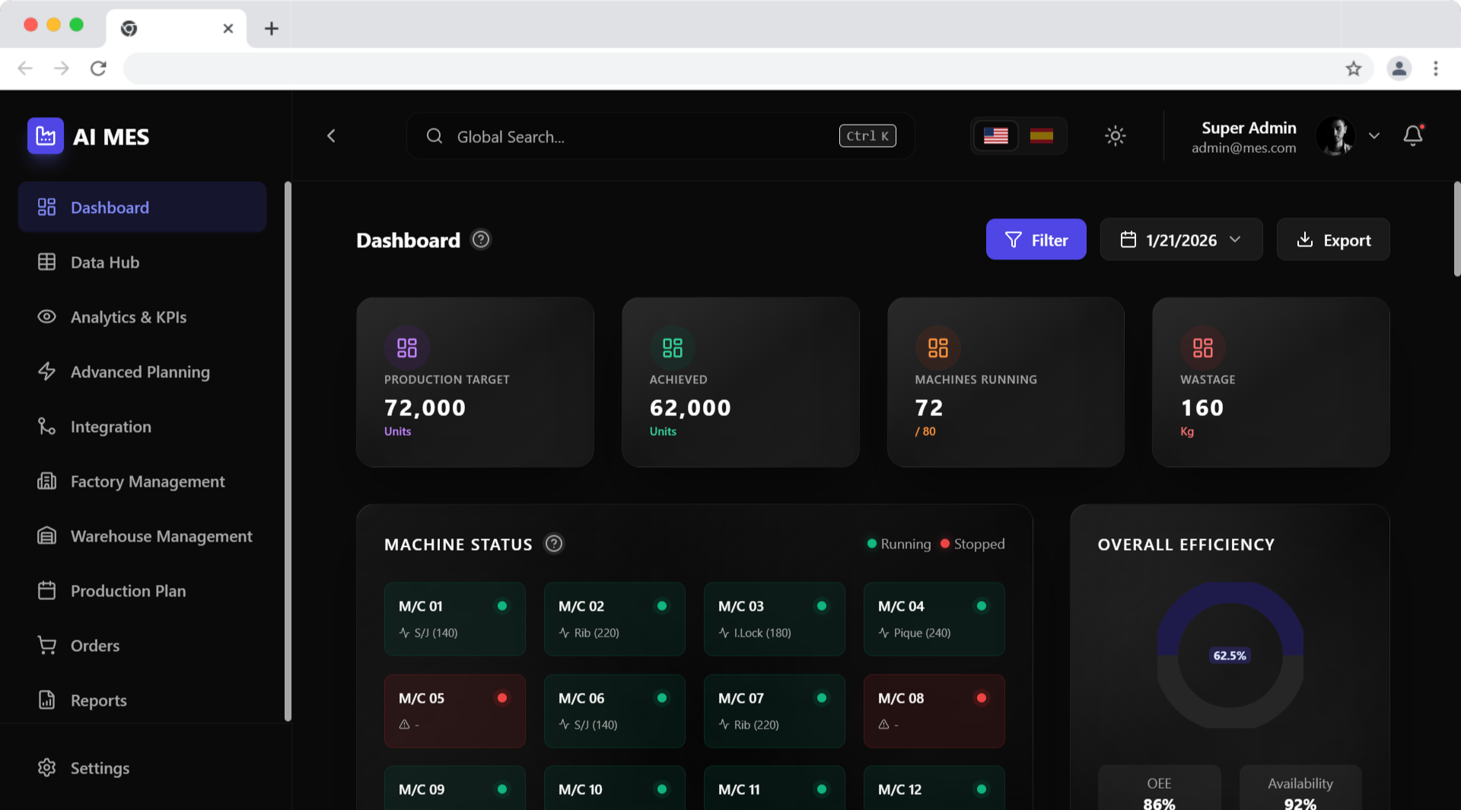Open Factory Management from the sidebar
This screenshot has height=810, width=1461.
[142, 481]
